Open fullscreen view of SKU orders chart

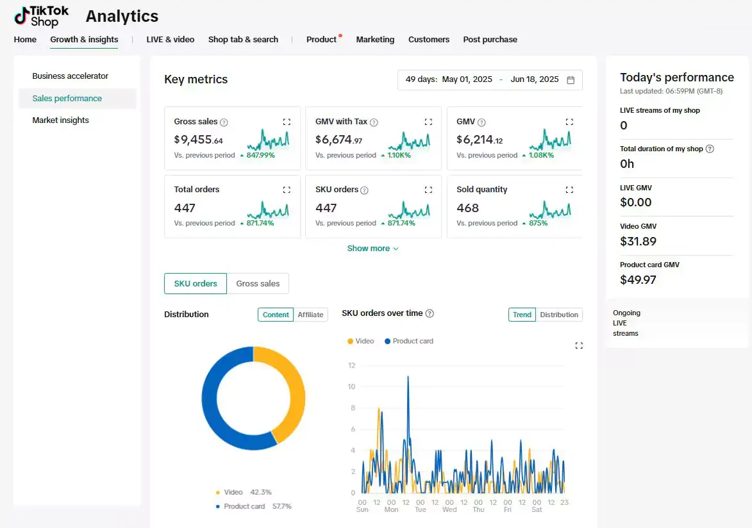pos(579,345)
